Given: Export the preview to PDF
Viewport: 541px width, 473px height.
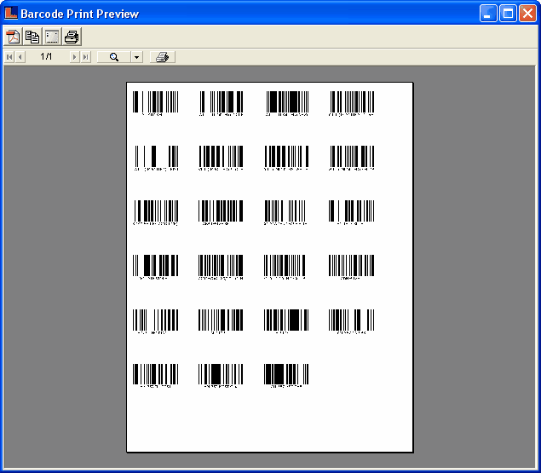Looking at the screenshot, I should click(13, 37).
